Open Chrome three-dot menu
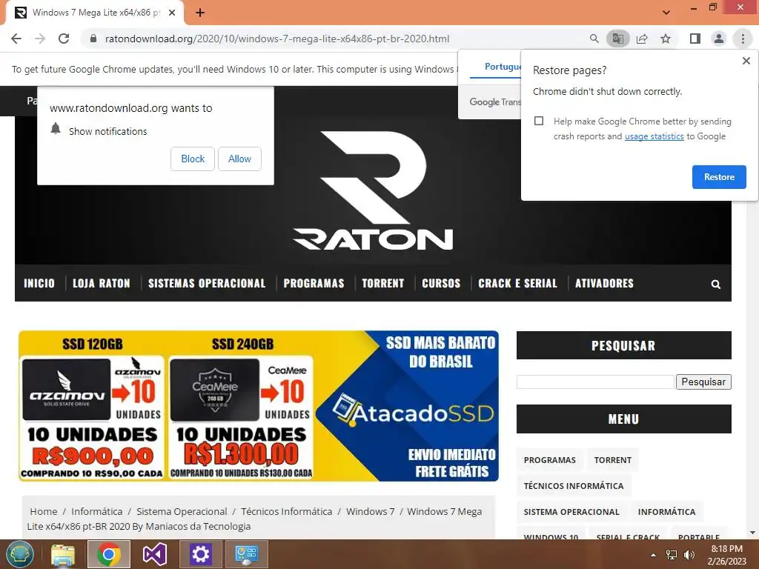Screen dimensions: 759x569 click(x=743, y=39)
